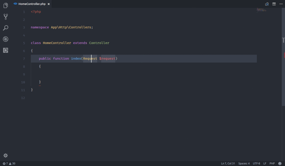Viewport: 285px width, 166px height.
Task: Open the Search view
Action: click(x=6, y=28)
